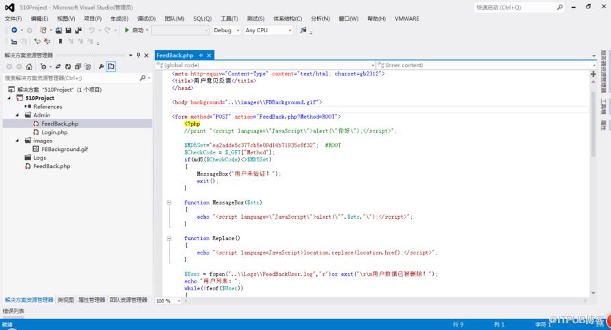The height and width of the screenshot is (330, 611).
Task: Collapse the images folder node
Action: point(17,141)
